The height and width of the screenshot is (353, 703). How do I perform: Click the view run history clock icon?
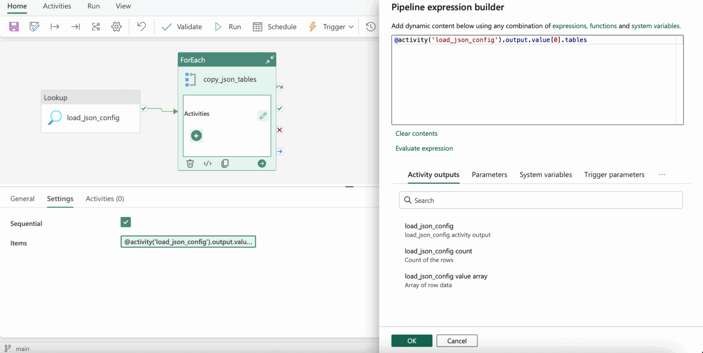point(371,27)
